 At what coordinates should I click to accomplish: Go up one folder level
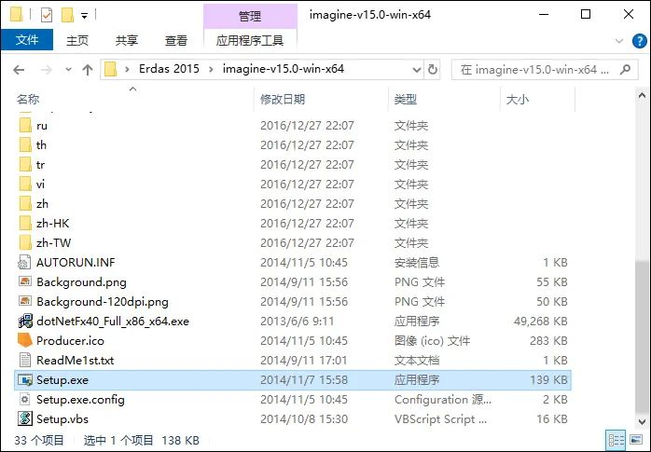tap(87, 70)
